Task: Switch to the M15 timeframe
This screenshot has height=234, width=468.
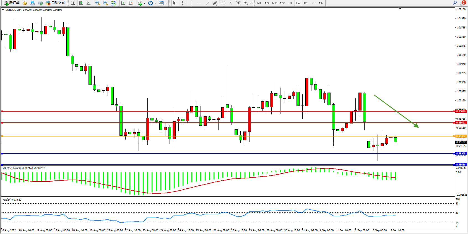Action: 274,3
